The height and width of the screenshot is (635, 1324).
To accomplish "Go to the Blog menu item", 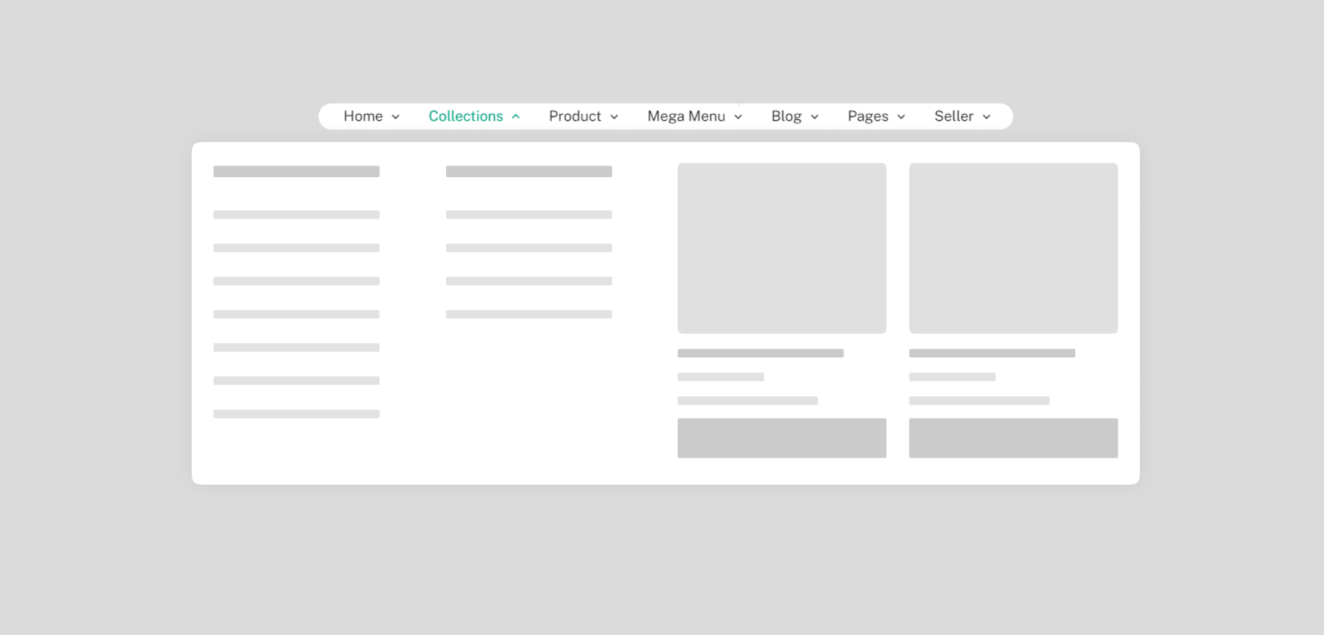I will click(786, 117).
